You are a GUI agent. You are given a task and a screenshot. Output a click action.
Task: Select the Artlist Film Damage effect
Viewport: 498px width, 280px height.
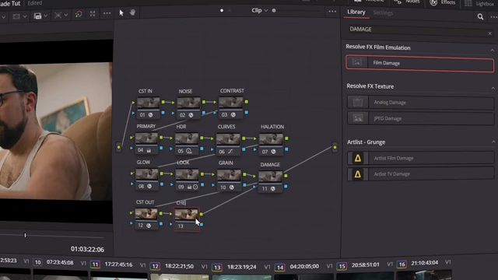(x=421, y=158)
